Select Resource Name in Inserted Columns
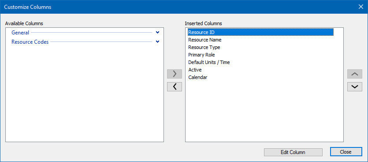The width and height of the screenshot is (368, 162). pyautogui.click(x=204, y=40)
